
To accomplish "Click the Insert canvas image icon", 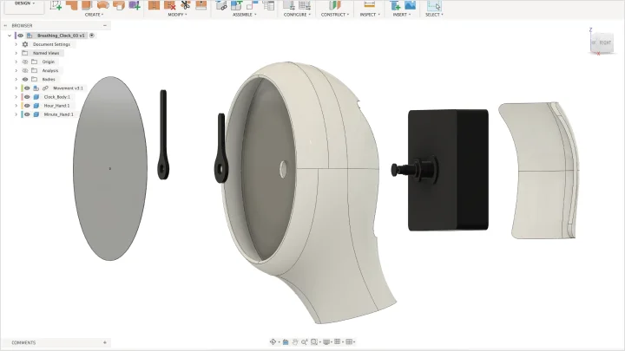I will point(410,5).
